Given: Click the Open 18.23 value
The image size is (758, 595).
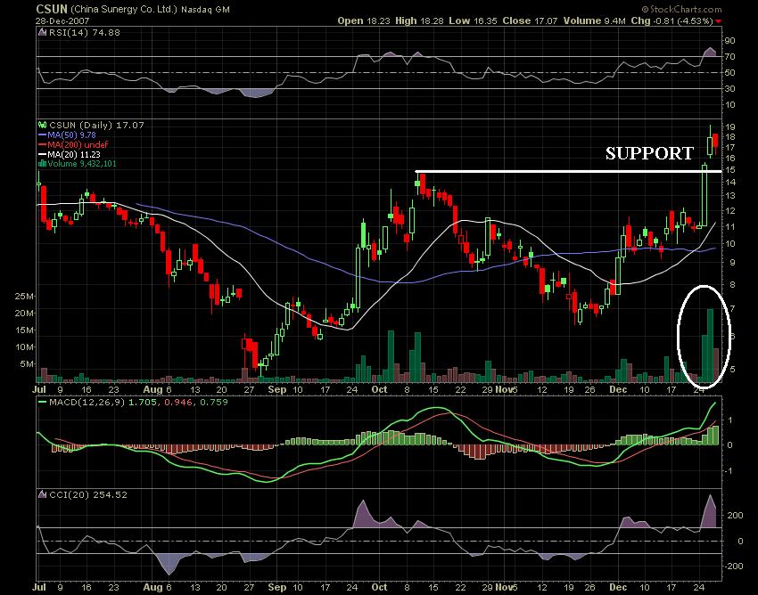Looking at the screenshot, I should pos(365,20).
